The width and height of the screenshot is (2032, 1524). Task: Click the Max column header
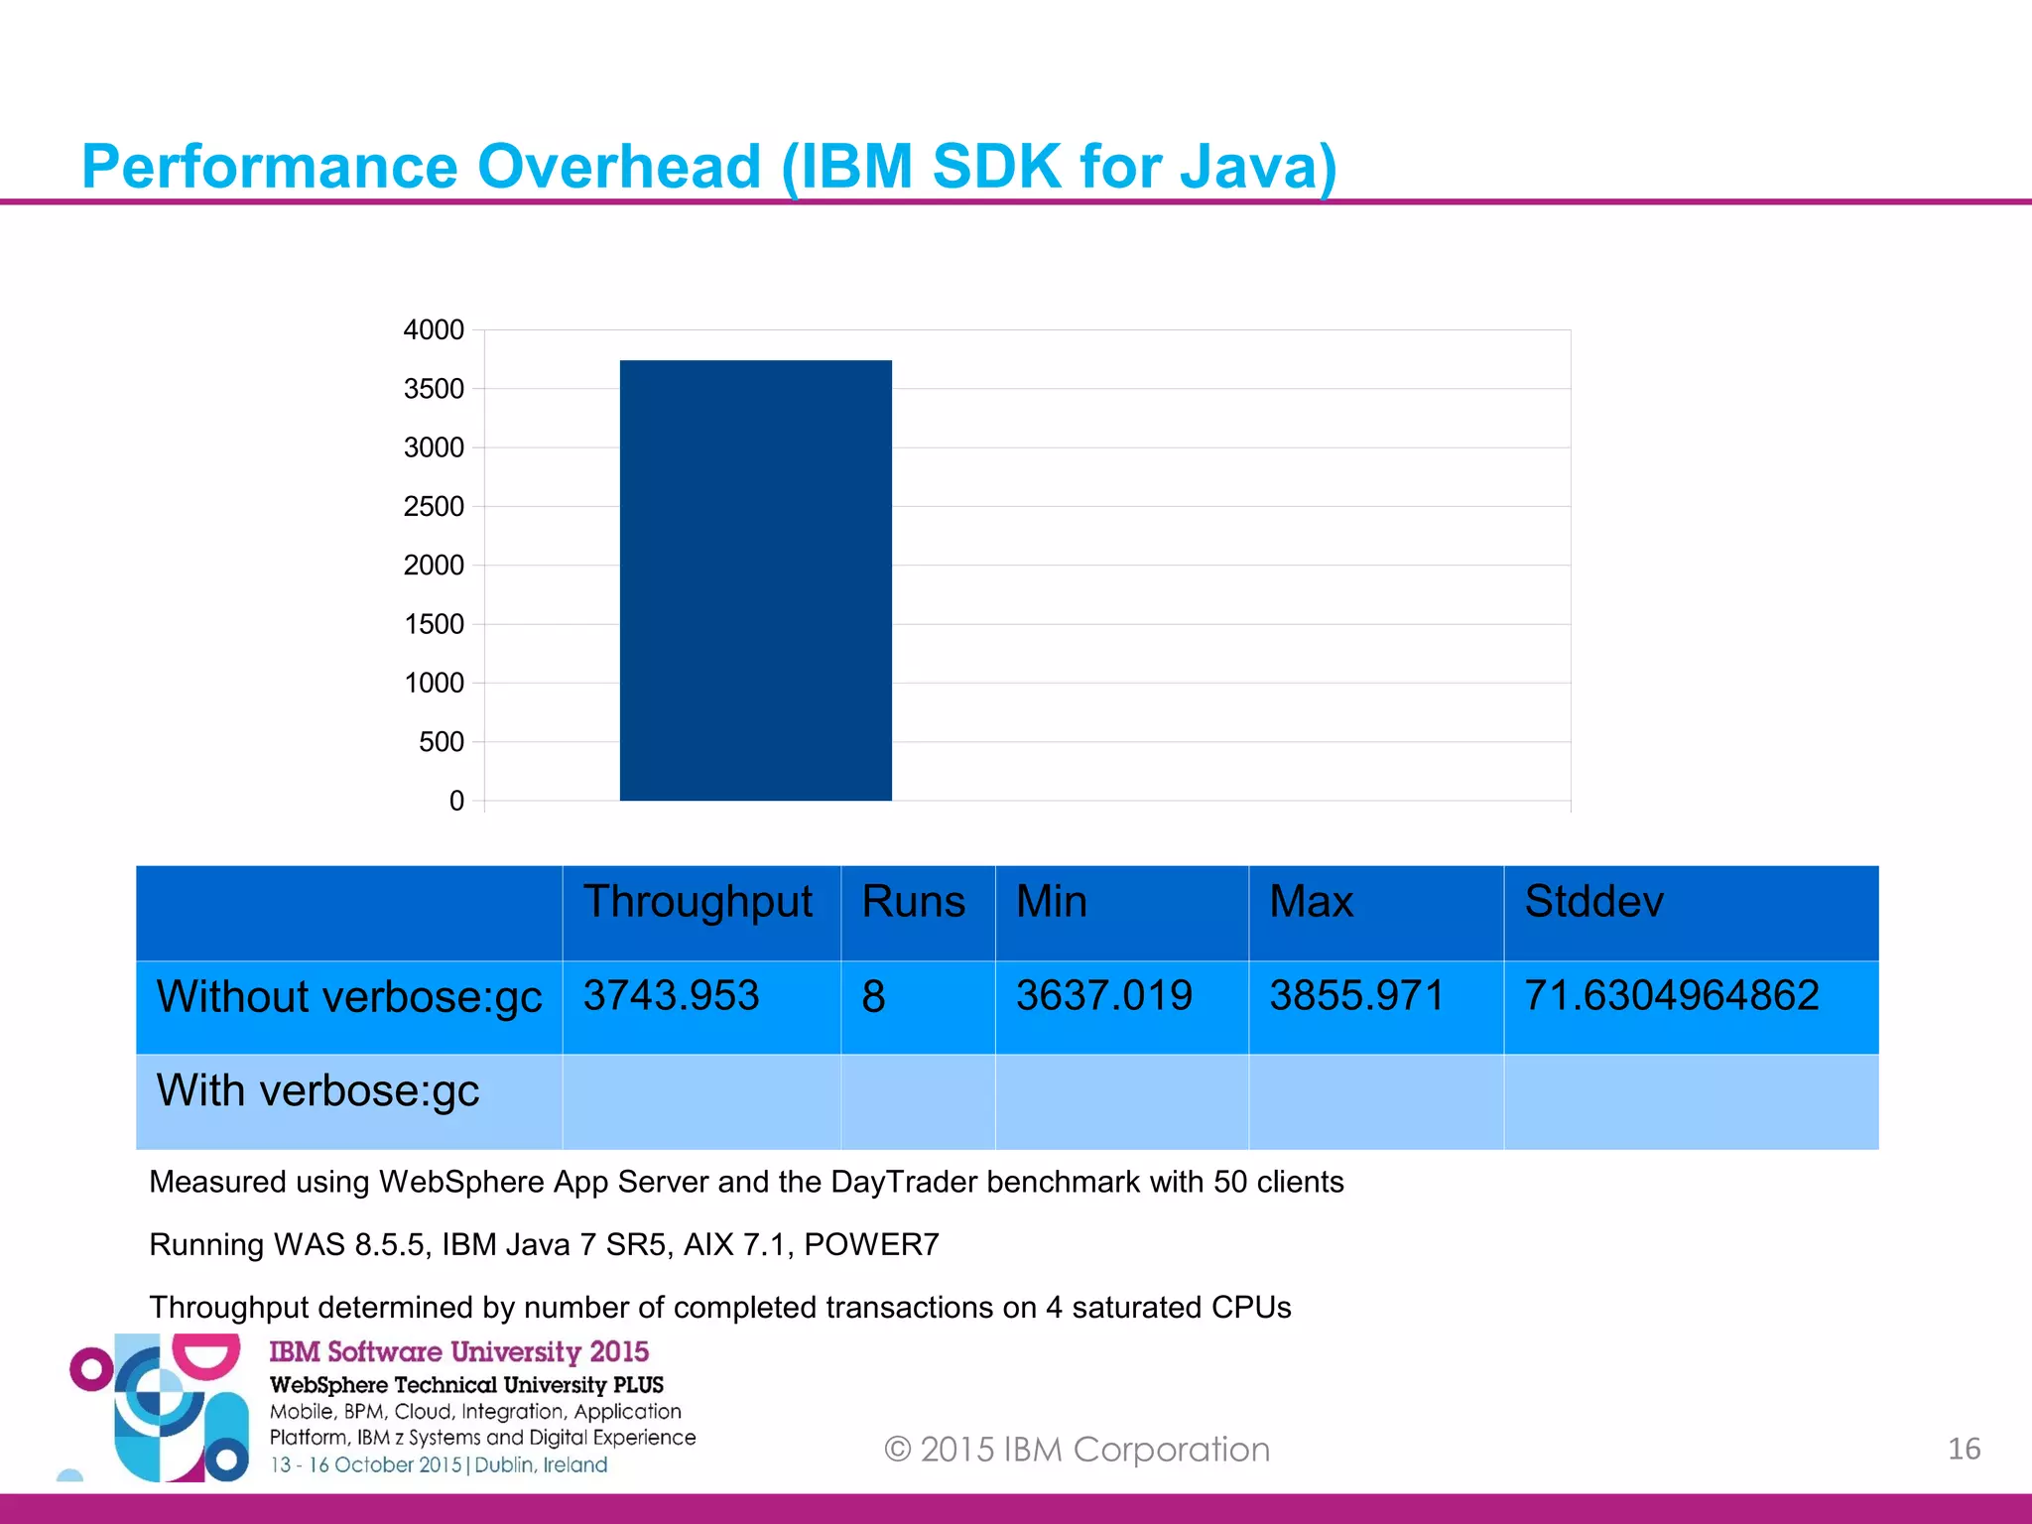coord(1311,902)
